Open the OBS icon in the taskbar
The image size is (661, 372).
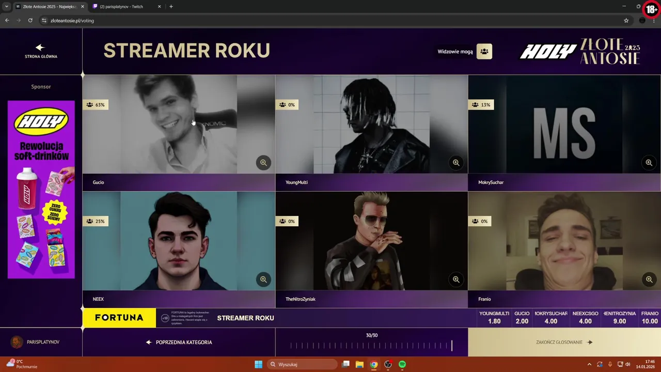pyautogui.click(x=388, y=364)
